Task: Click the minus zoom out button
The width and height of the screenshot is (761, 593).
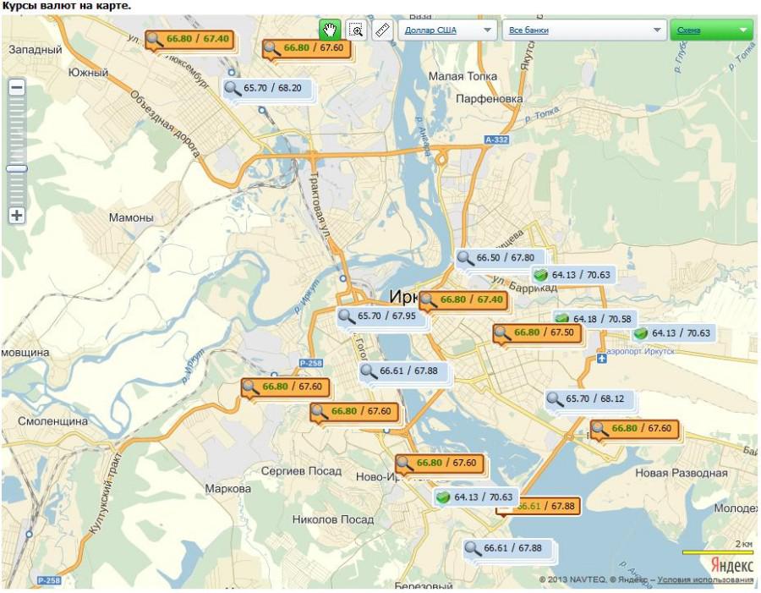Action: [x=17, y=87]
